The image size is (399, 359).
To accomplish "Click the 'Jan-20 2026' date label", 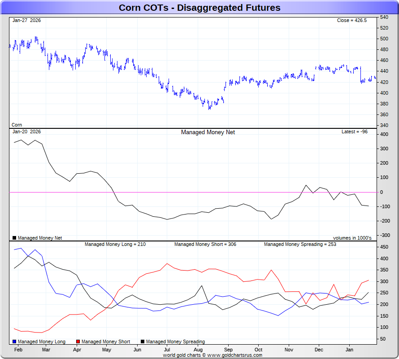I will coord(26,131).
